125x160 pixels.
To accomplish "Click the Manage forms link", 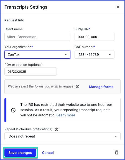I will [x=101, y=87].
